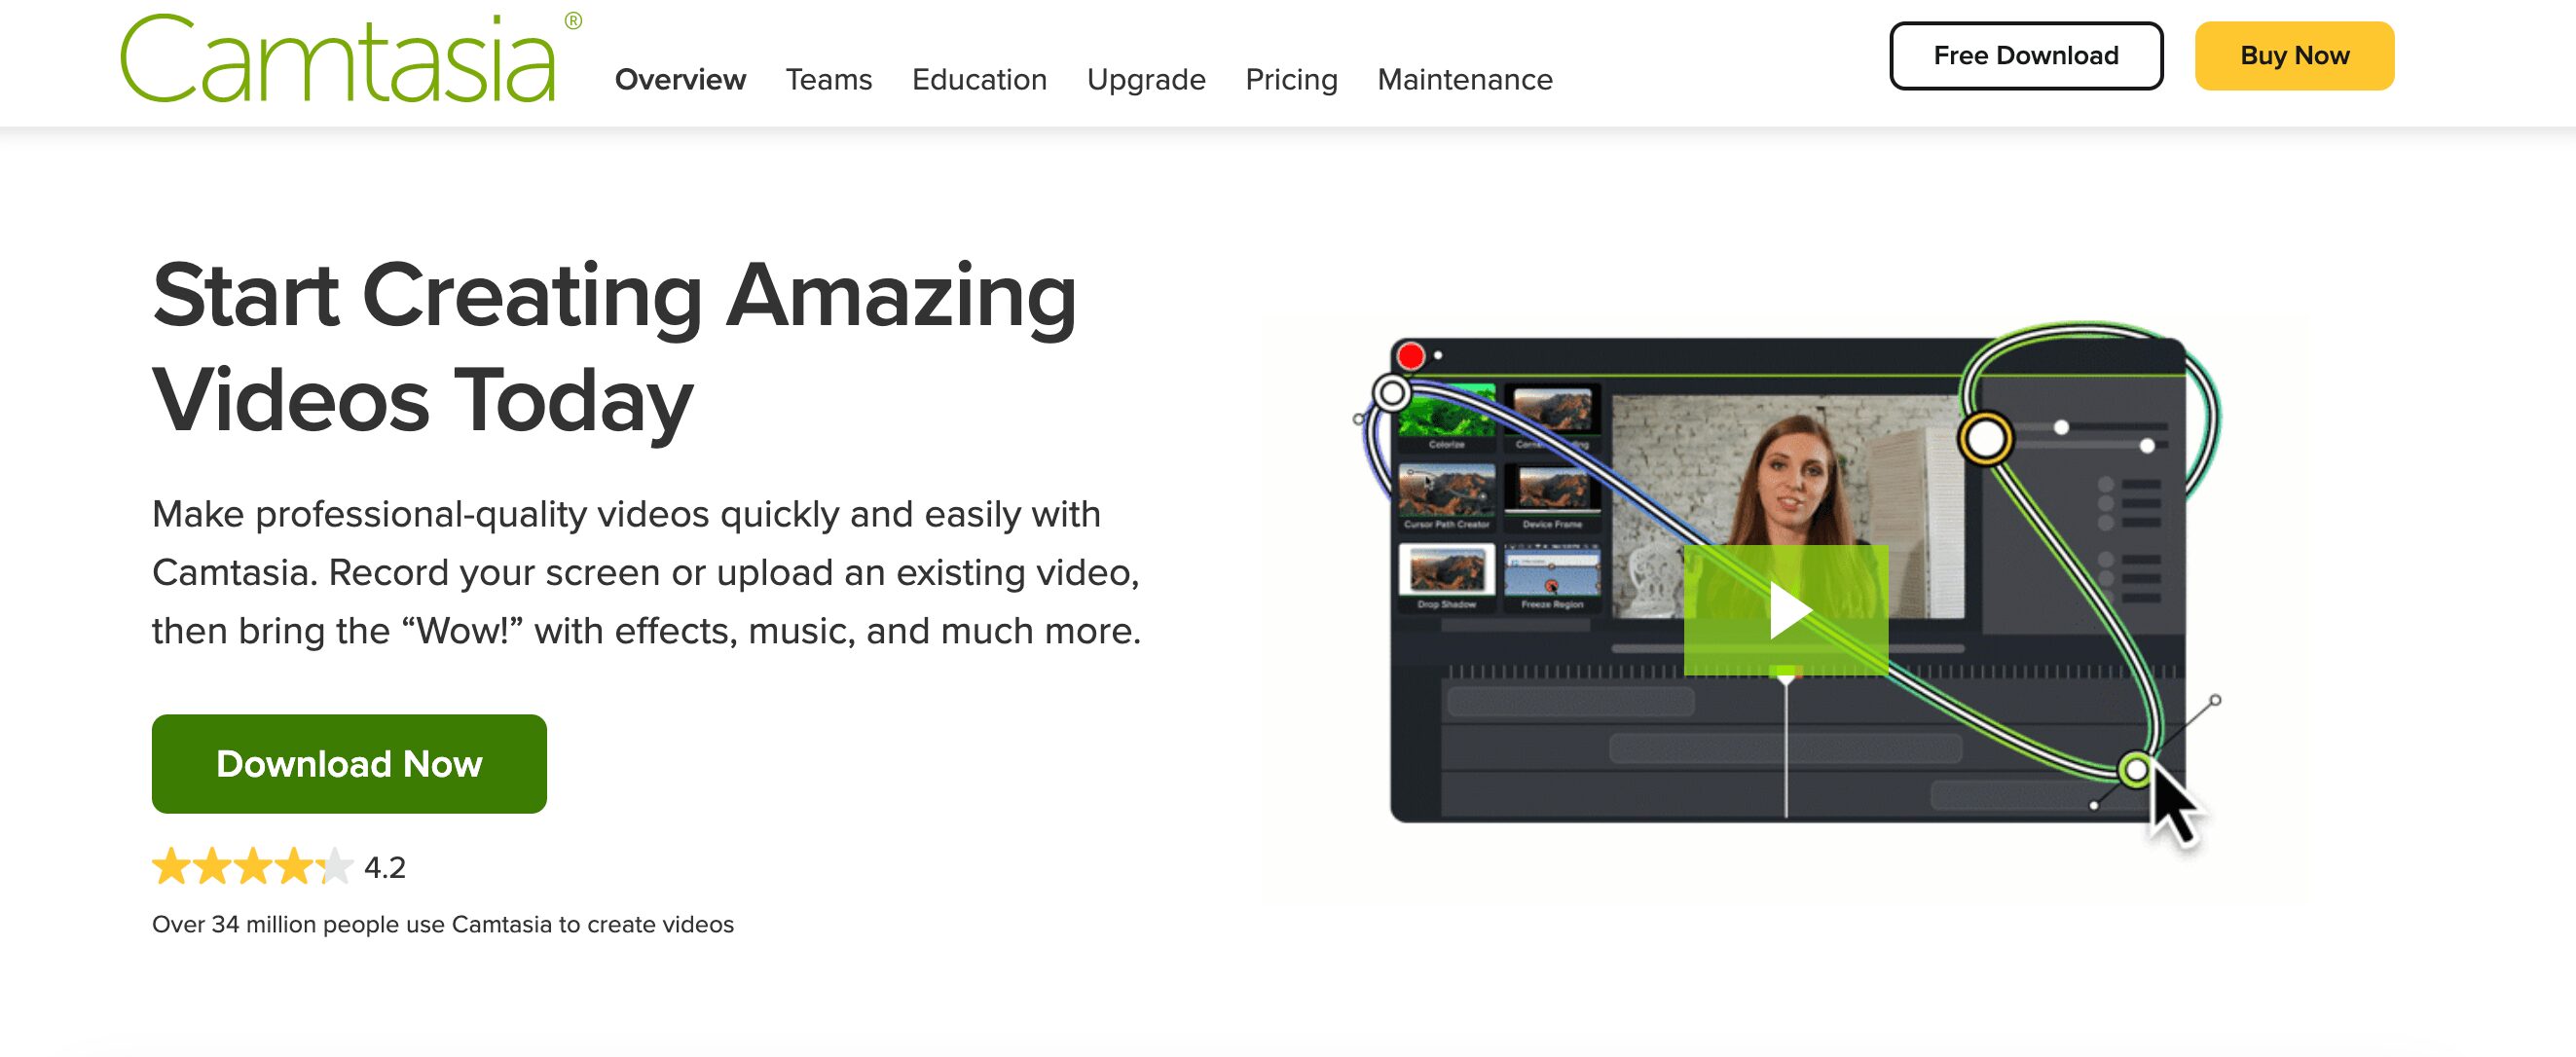Click the Free Download button

click(x=2024, y=55)
